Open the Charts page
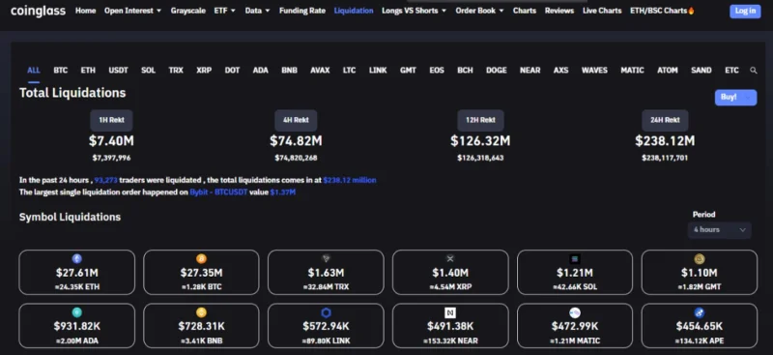The width and height of the screenshot is (773, 355). coord(525,11)
